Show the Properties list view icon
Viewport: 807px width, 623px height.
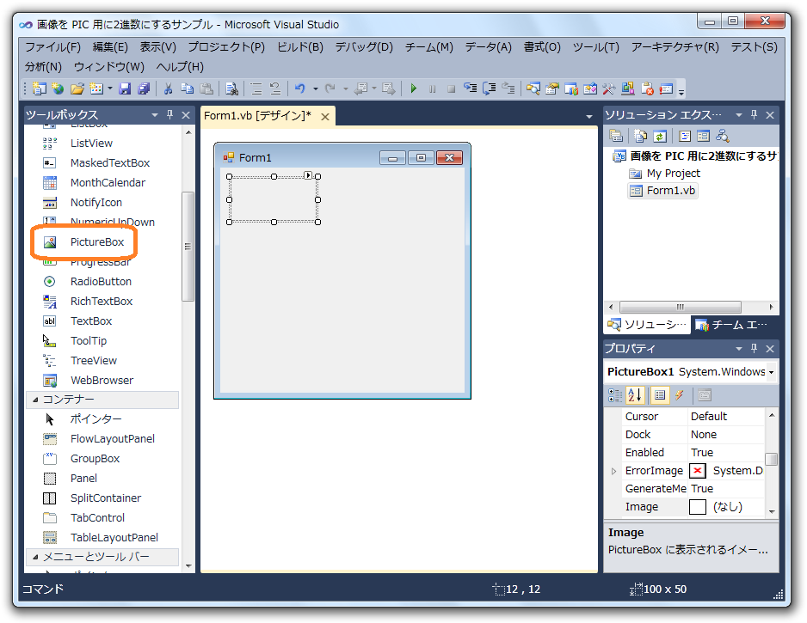tap(660, 394)
